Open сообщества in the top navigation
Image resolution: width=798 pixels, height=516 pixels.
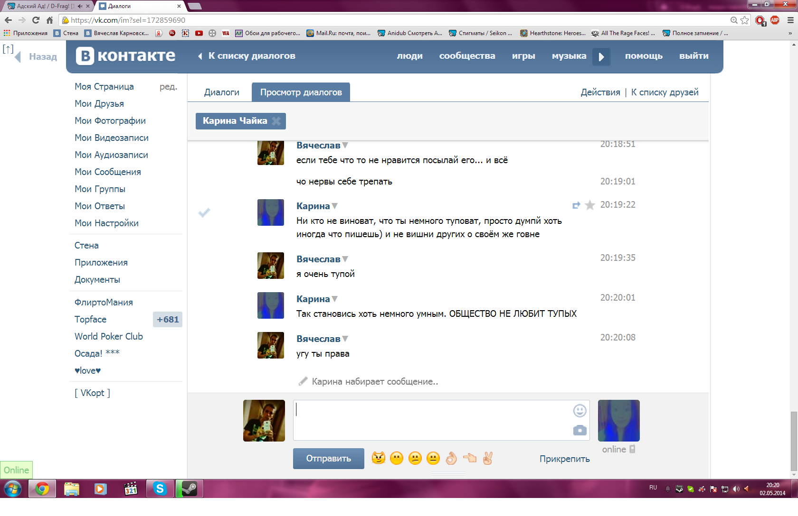[x=467, y=56]
